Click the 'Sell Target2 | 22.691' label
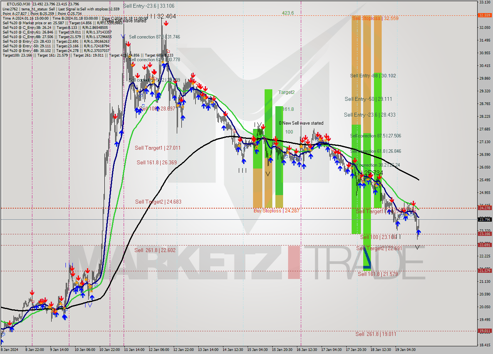This screenshot has width=493, height=354. (x=379, y=248)
